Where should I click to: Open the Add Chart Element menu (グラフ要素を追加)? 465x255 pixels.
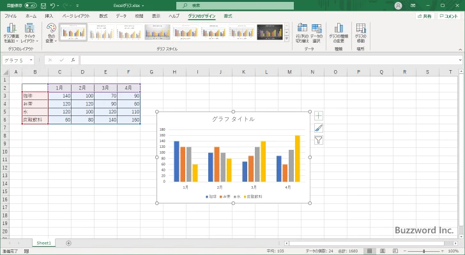pyautogui.click(x=11, y=33)
